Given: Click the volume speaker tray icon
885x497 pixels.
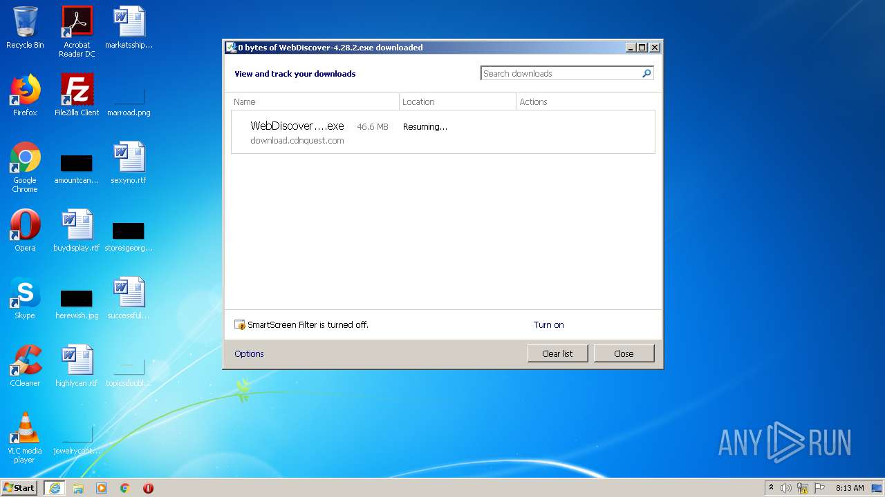Looking at the screenshot, I should click(786, 488).
